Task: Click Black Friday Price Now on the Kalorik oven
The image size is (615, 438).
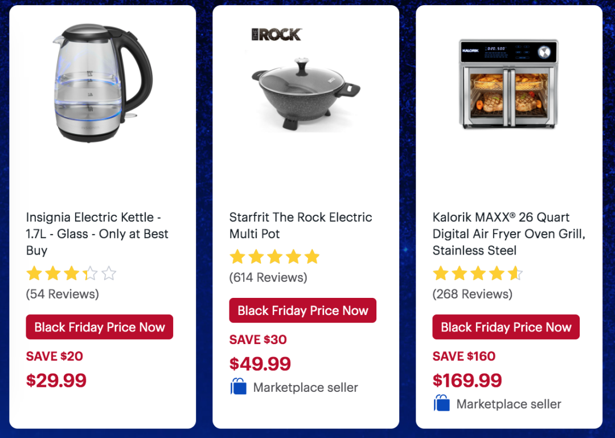Action: [506, 328]
